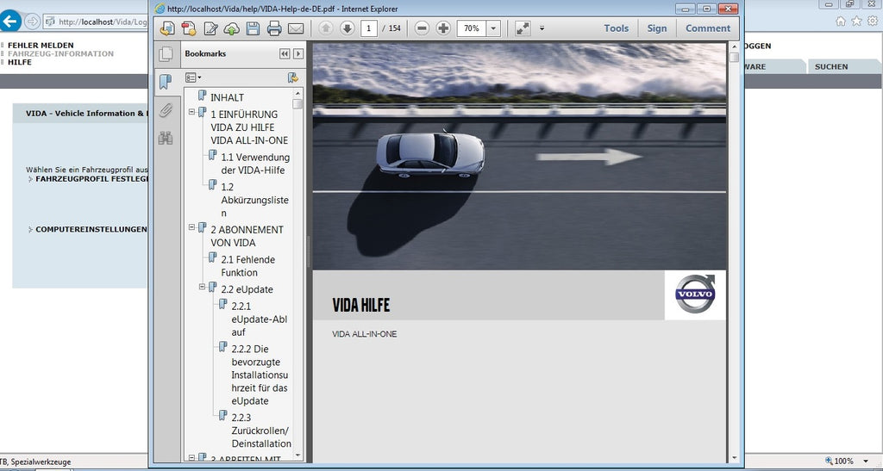Expand FAHRZEUGPROFIL FESTLEGEN in VIDA window
Image resolution: width=883 pixels, height=471 pixels.
pyautogui.click(x=88, y=179)
